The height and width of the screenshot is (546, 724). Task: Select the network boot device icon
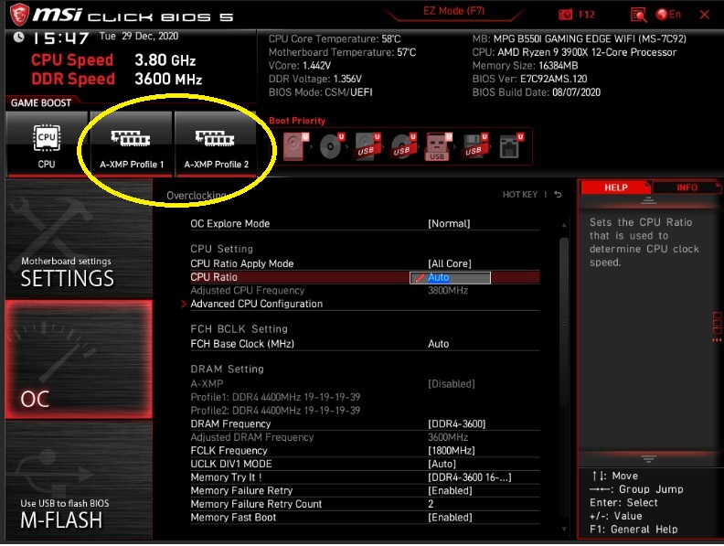pyautogui.click(x=511, y=146)
